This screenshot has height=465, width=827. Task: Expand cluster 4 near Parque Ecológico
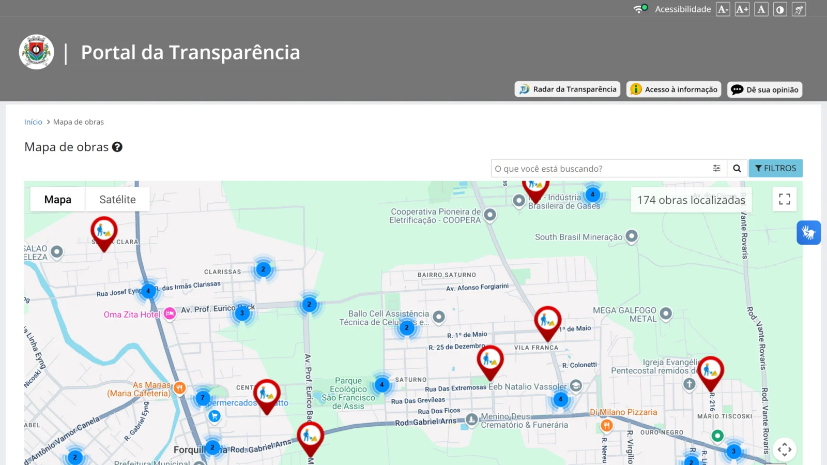(382, 384)
